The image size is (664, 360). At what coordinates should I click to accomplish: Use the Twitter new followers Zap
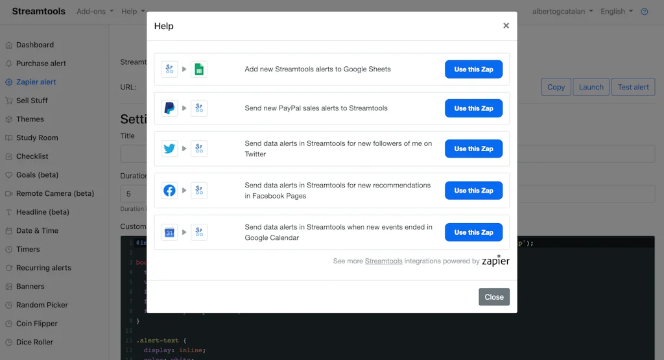[x=473, y=149]
